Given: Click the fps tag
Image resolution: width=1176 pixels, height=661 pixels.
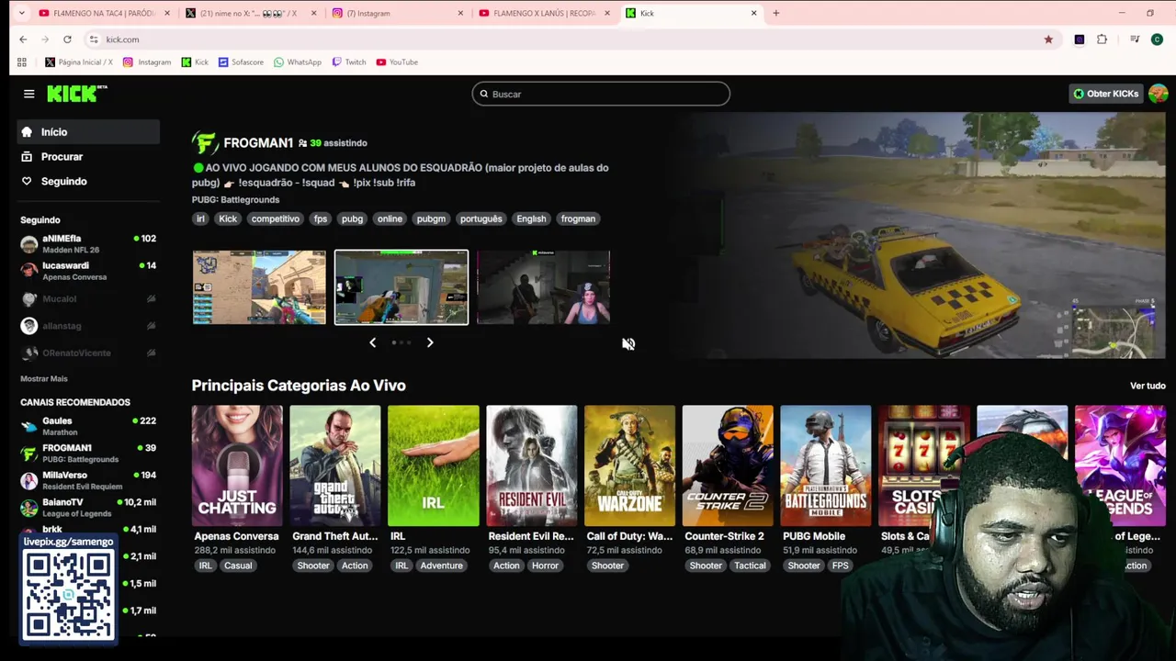Looking at the screenshot, I should [320, 218].
